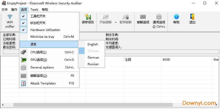Maximize the application window
This screenshot has height=109, width=220.
tap(205, 3)
